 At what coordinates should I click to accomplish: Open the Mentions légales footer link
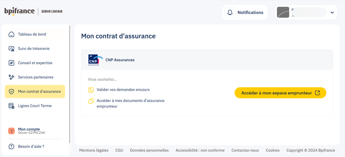pos(94,151)
